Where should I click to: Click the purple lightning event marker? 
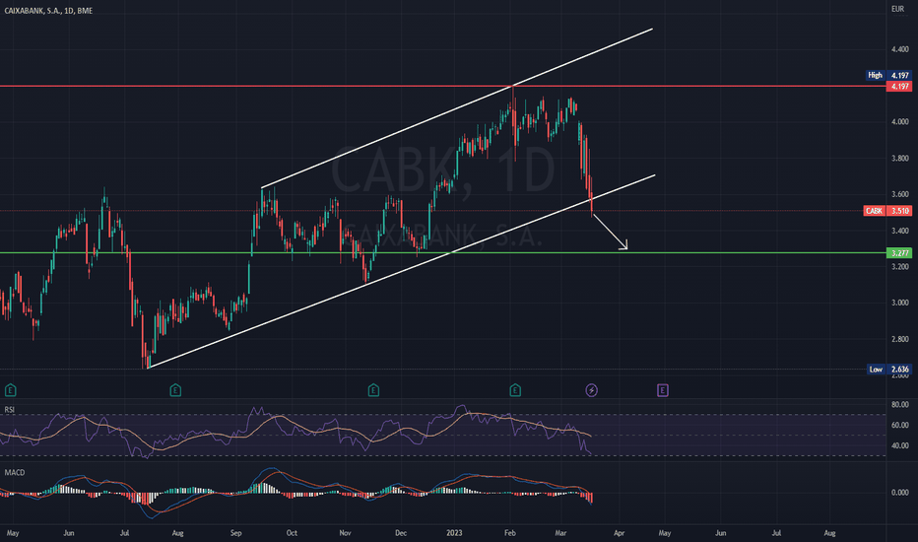[591, 390]
